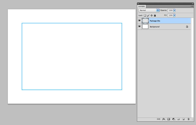Click the lock icon on Background layer
This screenshot has height=125, width=196.
pyautogui.click(x=187, y=27)
